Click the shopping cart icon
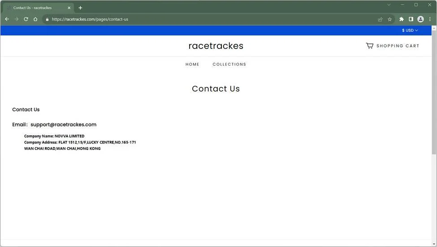437x247 pixels. tap(370, 46)
